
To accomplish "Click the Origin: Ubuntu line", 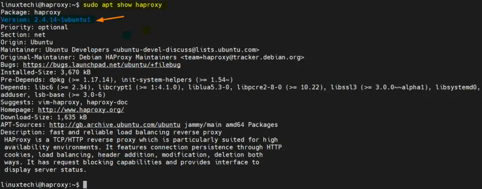I will 27,42.
